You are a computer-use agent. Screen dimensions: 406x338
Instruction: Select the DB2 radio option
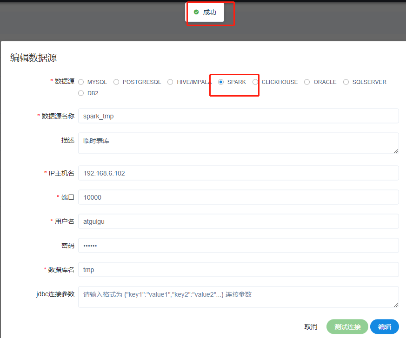coord(81,93)
